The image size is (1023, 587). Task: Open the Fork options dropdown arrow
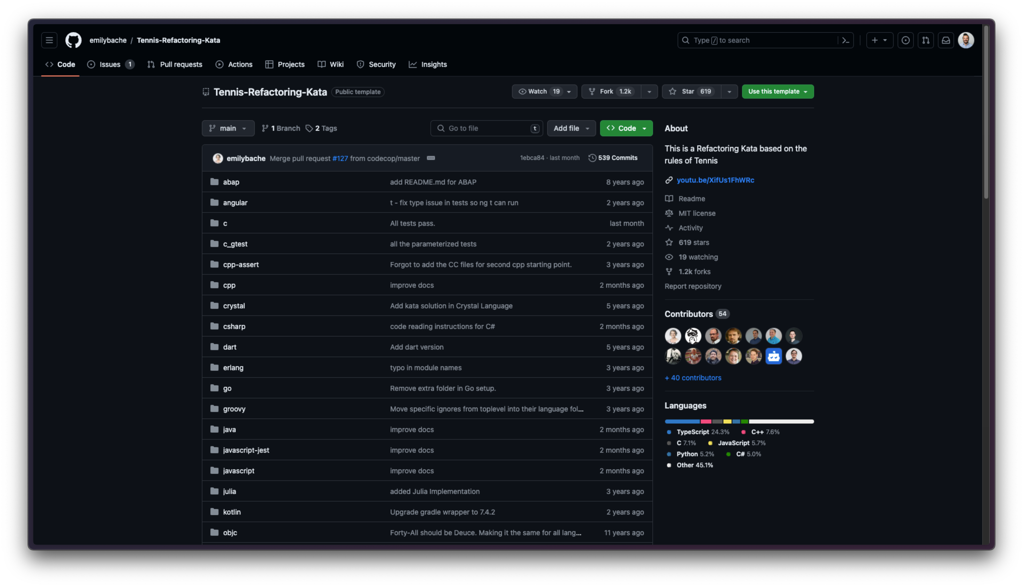[x=649, y=92]
